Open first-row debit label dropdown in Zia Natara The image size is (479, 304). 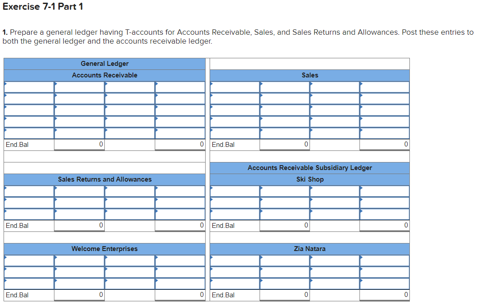tap(235, 261)
